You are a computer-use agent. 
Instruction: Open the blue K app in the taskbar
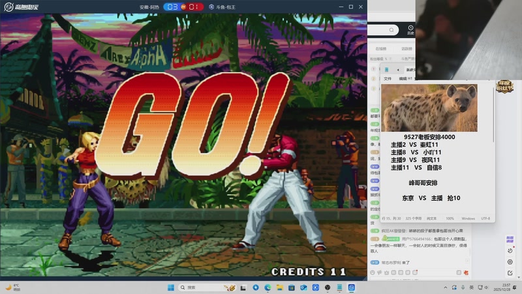[x=316, y=287]
